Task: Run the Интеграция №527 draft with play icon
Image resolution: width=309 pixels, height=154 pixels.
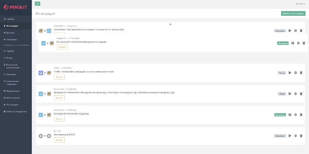Action: tap(290, 136)
